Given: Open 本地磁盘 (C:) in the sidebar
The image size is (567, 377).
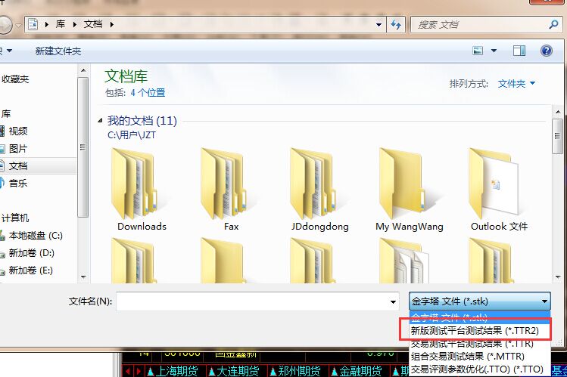Looking at the screenshot, I should tap(35, 236).
